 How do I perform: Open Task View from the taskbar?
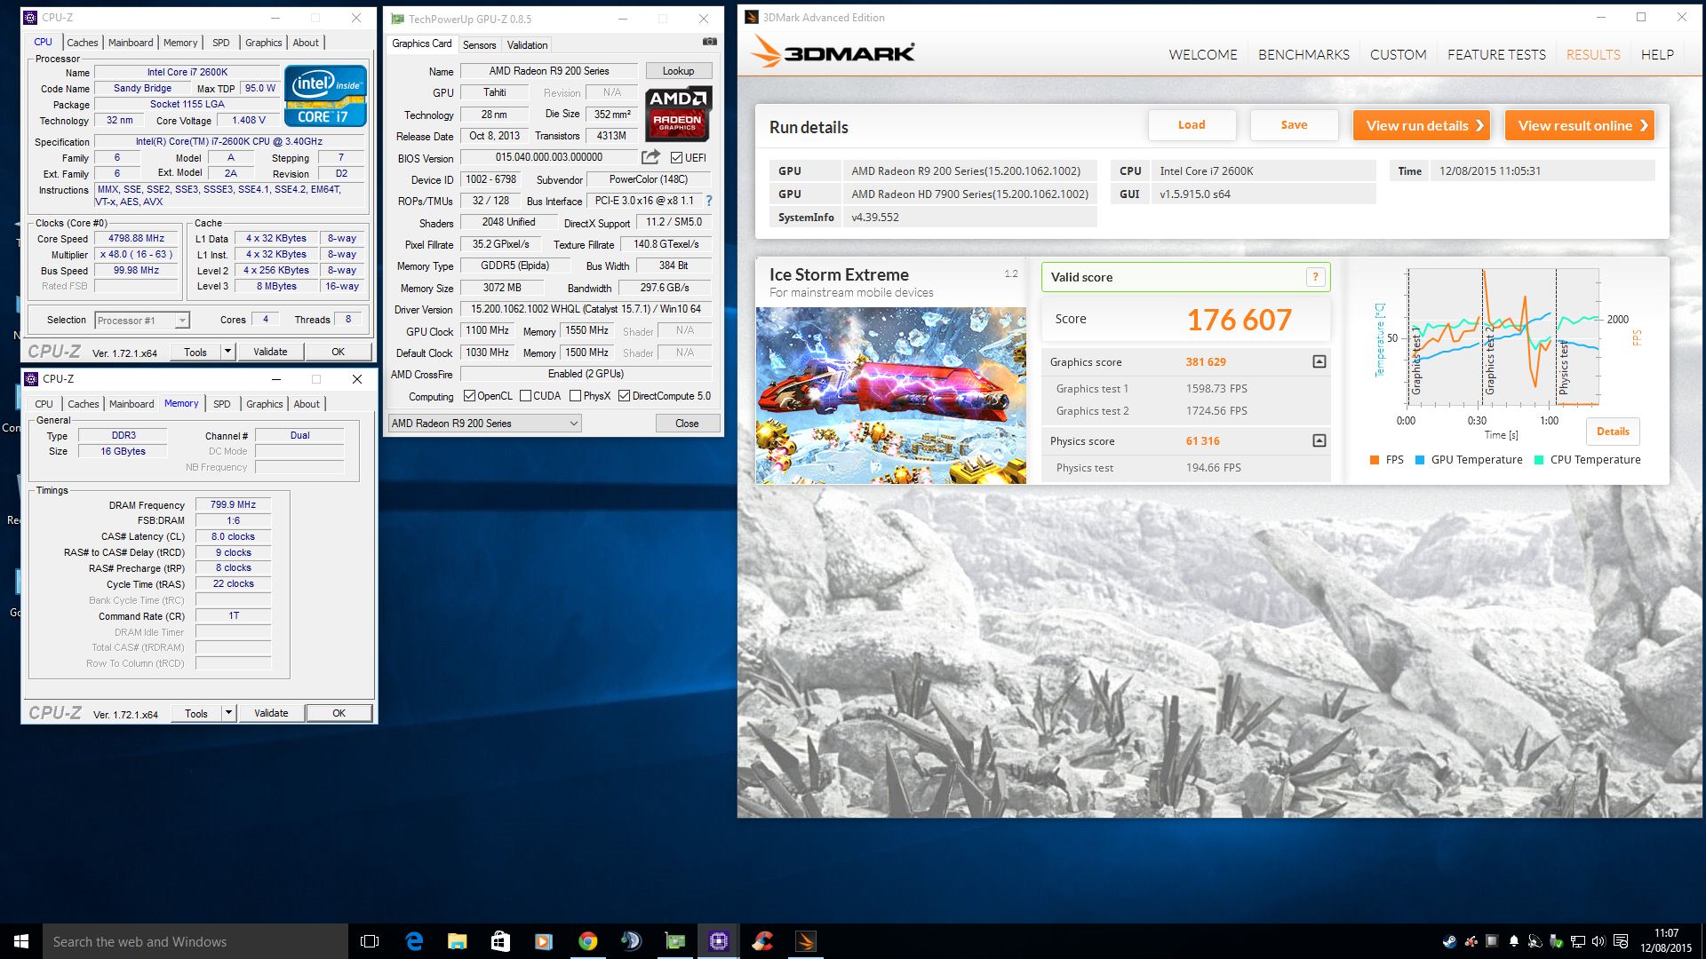coord(370,941)
